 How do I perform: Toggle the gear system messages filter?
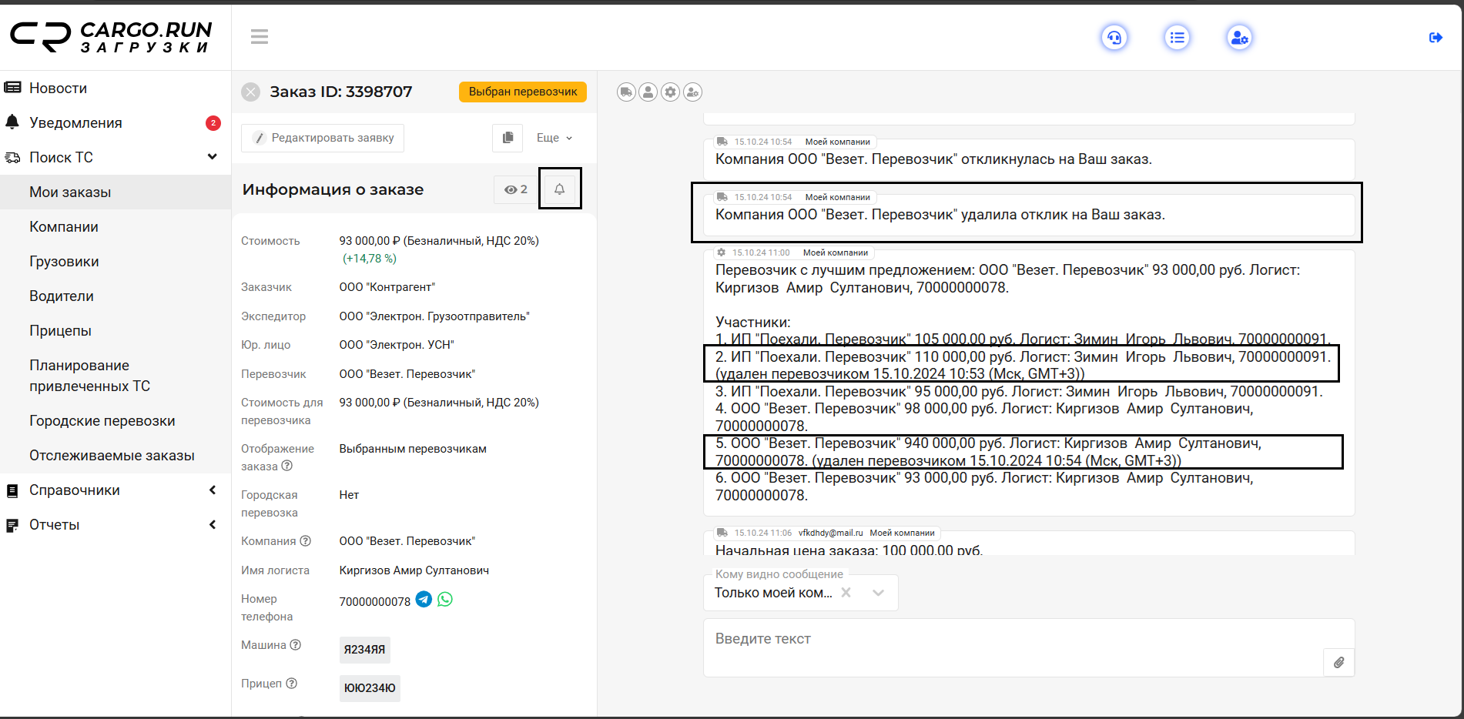click(671, 92)
